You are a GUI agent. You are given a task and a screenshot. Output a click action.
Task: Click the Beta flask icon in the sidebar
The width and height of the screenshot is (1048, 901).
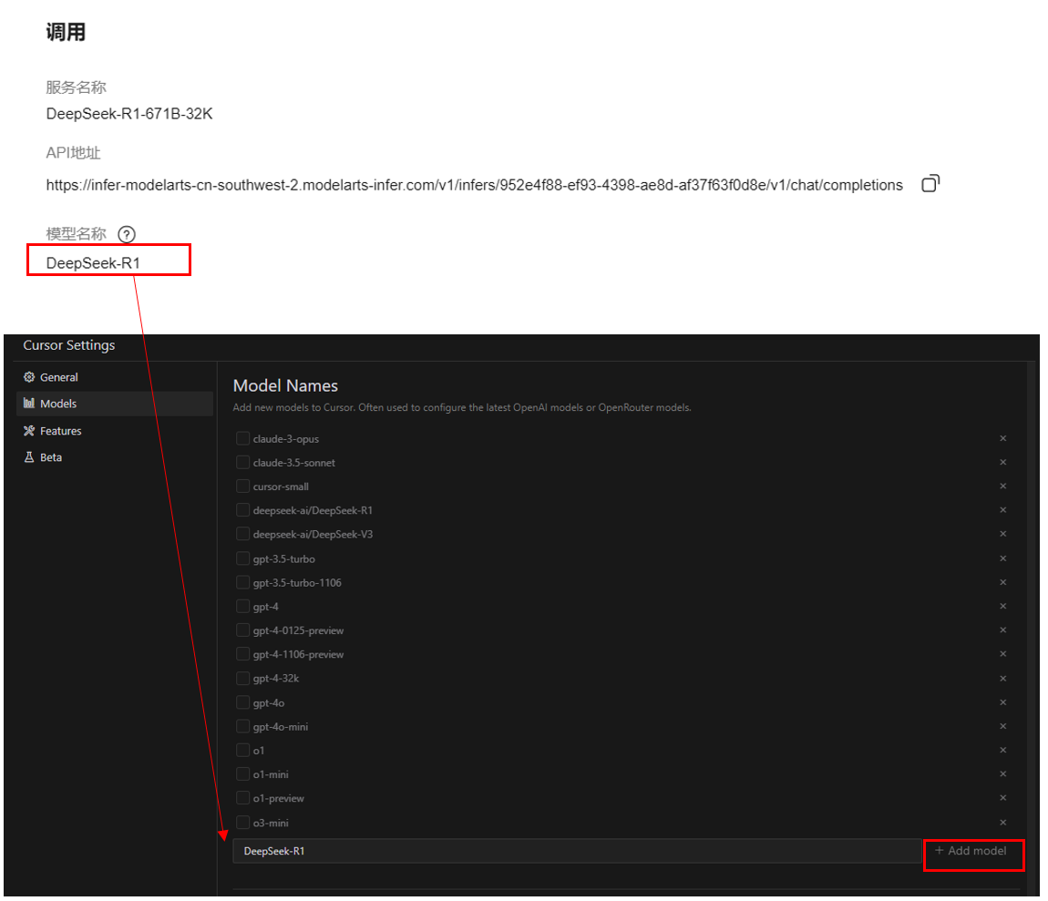29,457
